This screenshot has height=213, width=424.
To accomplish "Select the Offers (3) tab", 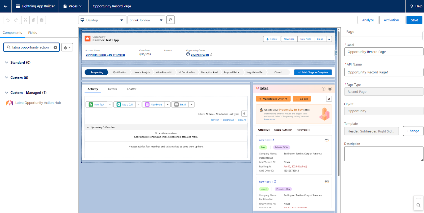I will pyautogui.click(x=264, y=130).
